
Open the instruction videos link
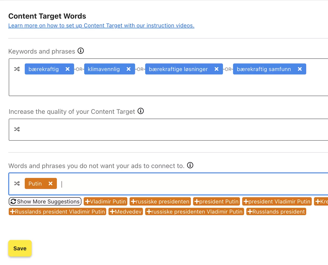(x=101, y=25)
